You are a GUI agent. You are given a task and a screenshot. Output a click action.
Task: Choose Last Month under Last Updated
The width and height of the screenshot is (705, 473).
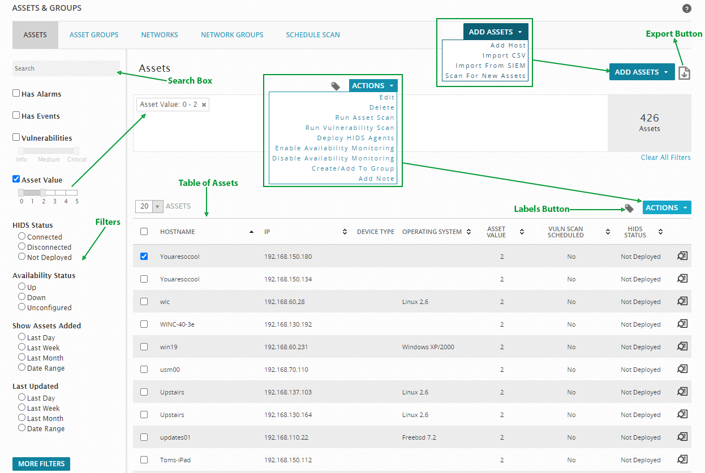(x=22, y=418)
